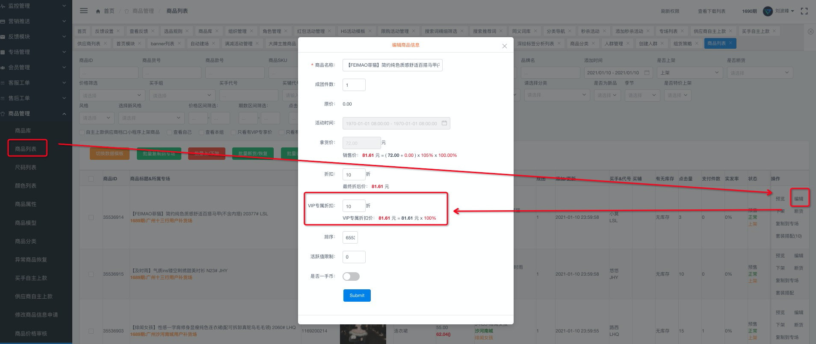
Task: Select row checkbox for product 35536903
Action: coord(91,331)
